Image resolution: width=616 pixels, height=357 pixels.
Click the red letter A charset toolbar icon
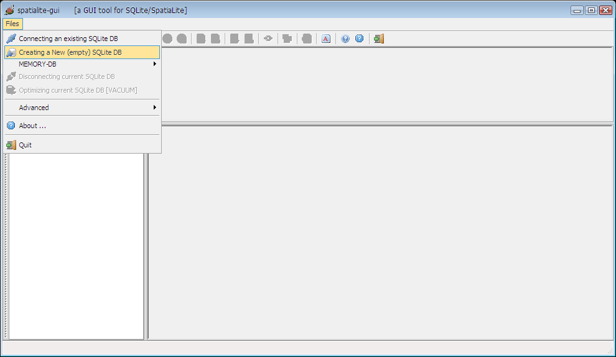click(x=326, y=39)
